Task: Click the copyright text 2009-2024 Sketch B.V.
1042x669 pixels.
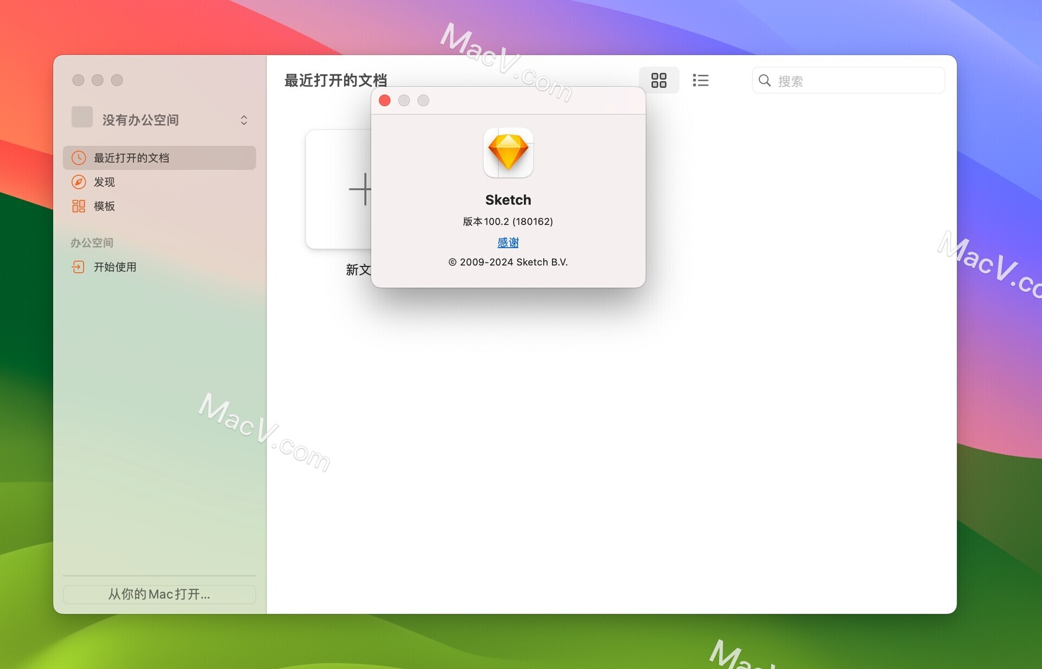Action: pos(508,262)
